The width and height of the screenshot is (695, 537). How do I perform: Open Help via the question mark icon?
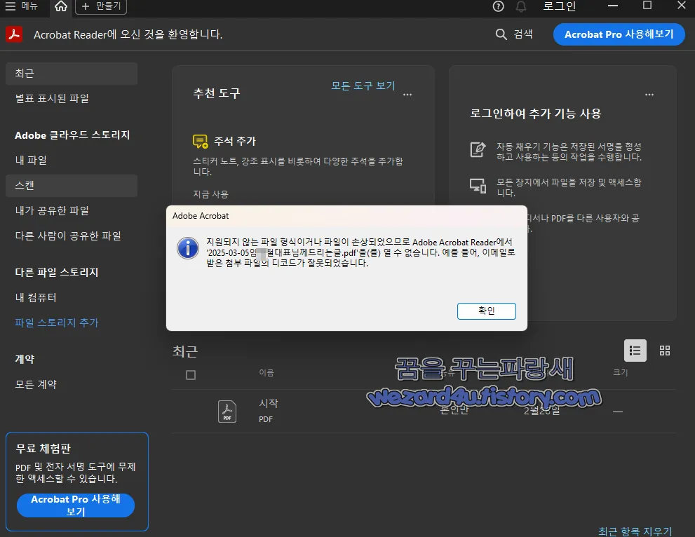498,6
